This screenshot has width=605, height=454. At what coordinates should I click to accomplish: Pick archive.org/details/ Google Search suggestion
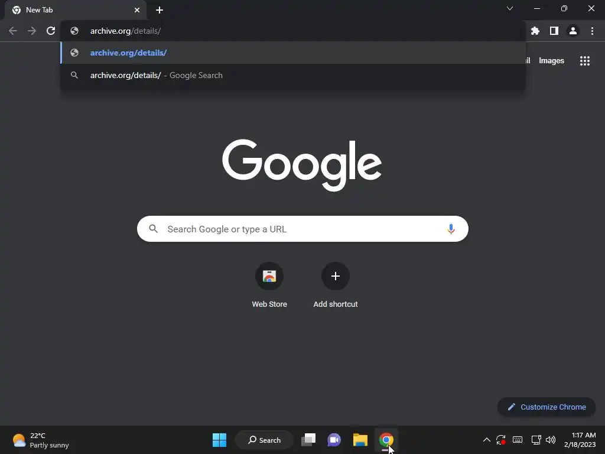(x=293, y=75)
